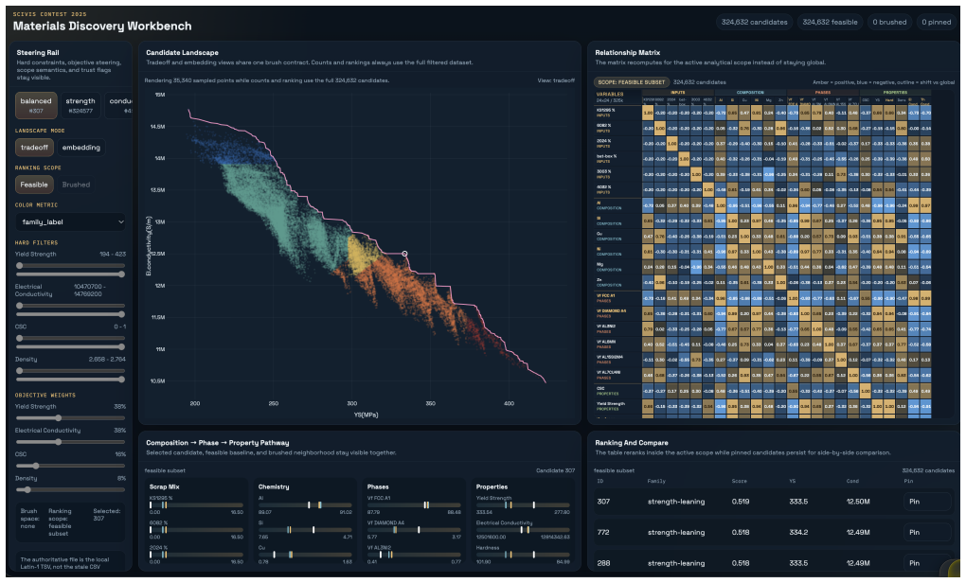Pin candidate 307 in ranking table
Screen dimensions: 966x583
pyautogui.click(x=926, y=502)
